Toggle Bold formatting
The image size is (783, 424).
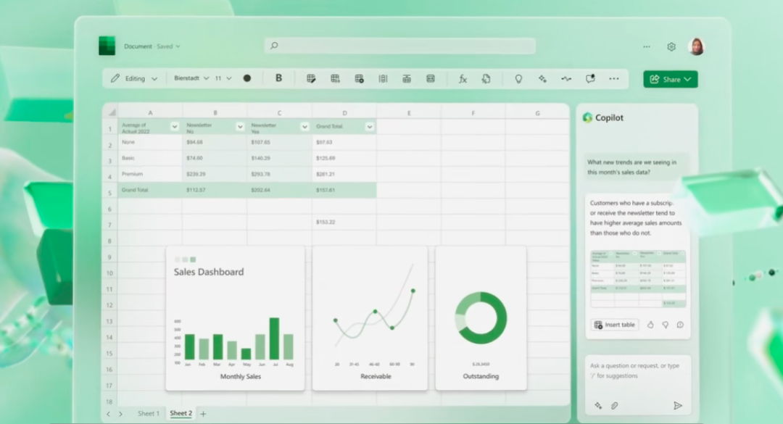click(x=278, y=78)
